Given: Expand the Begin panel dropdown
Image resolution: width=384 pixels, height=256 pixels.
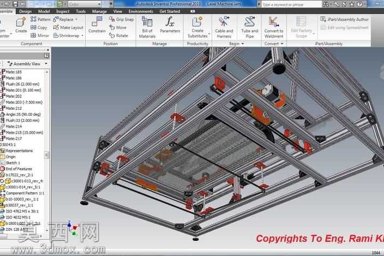Looking at the screenshot, I should coord(243,44).
